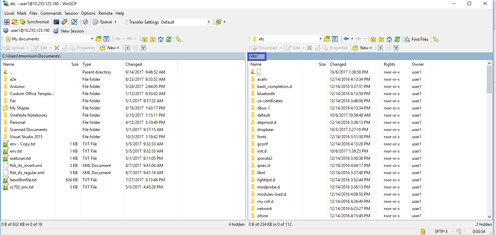The image size is (496, 235).
Task: Go to remote home directory icon
Action: (x=389, y=39)
